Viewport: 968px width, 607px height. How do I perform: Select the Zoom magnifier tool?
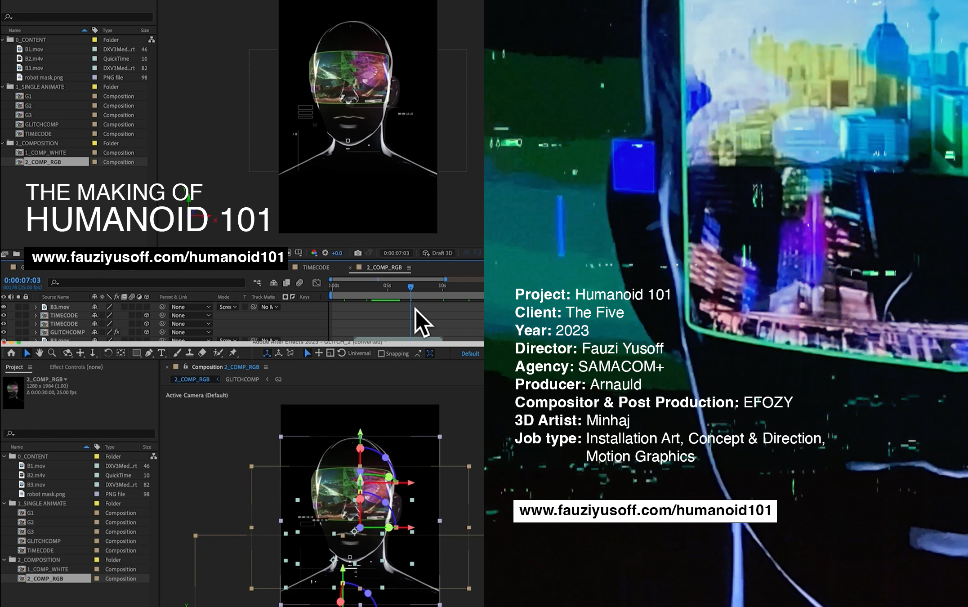click(x=52, y=353)
